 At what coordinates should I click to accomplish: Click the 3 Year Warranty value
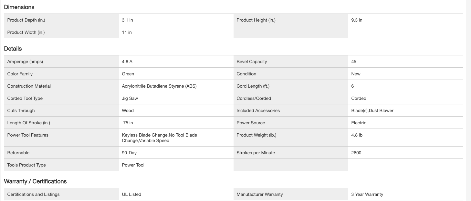pyautogui.click(x=367, y=194)
